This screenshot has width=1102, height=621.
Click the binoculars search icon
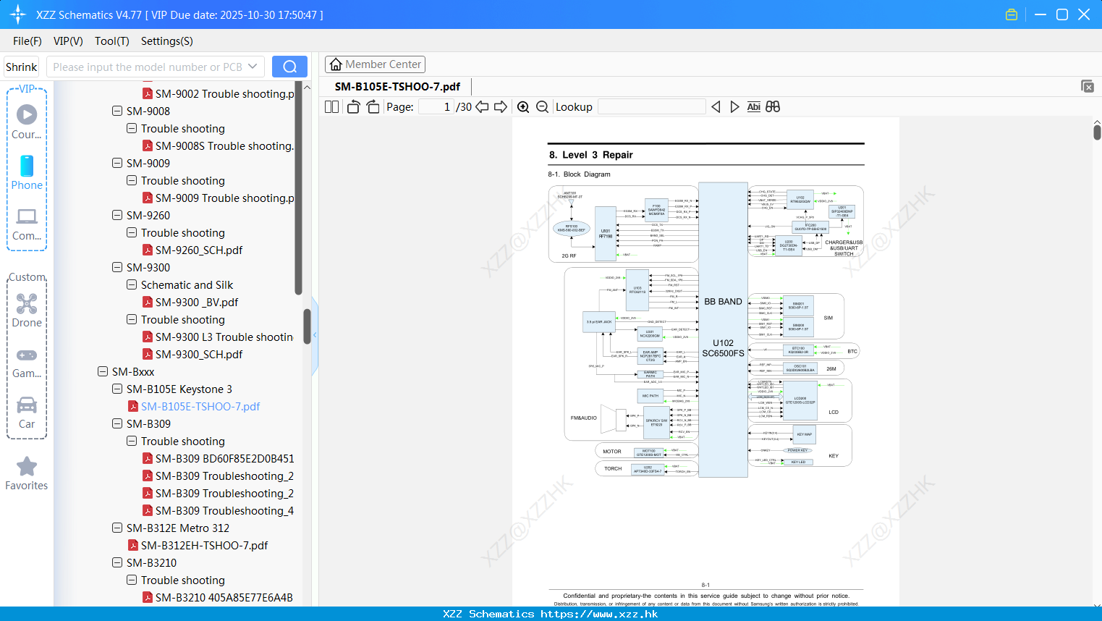pyautogui.click(x=773, y=107)
